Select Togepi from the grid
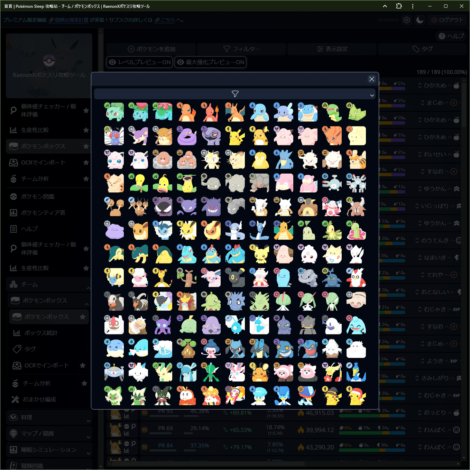Image resolution: width=470 pixels, height=470 pixels. coord(332,254)
